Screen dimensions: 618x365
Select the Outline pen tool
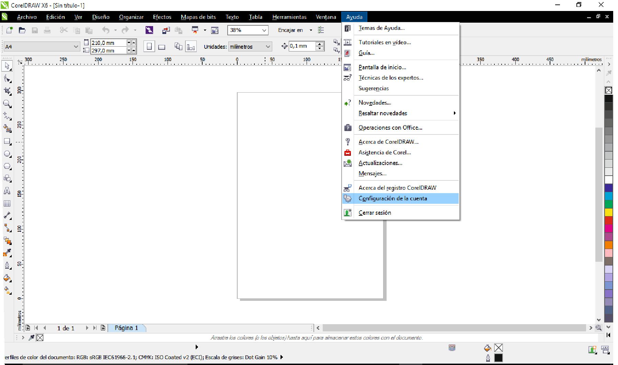(x=7, y=266)
